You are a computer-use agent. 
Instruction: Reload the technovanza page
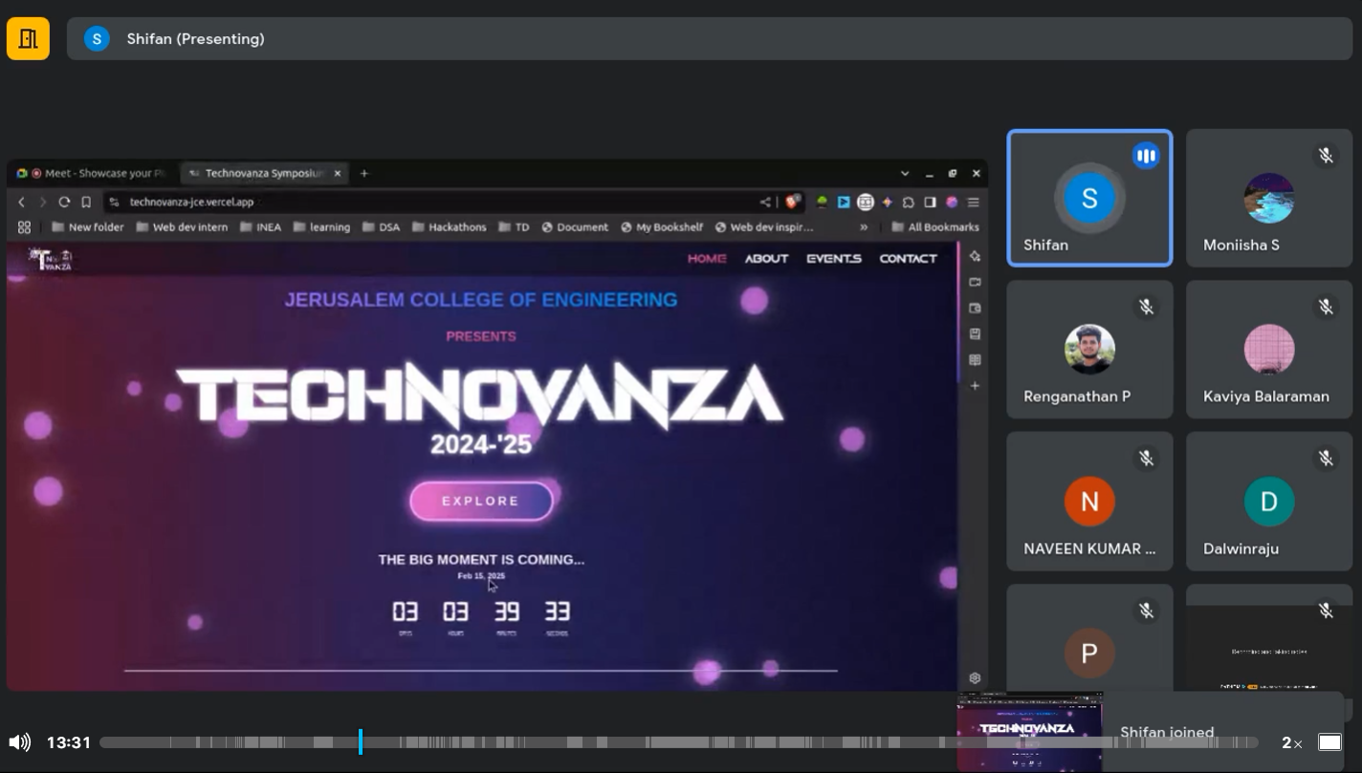tap(64, 202)
